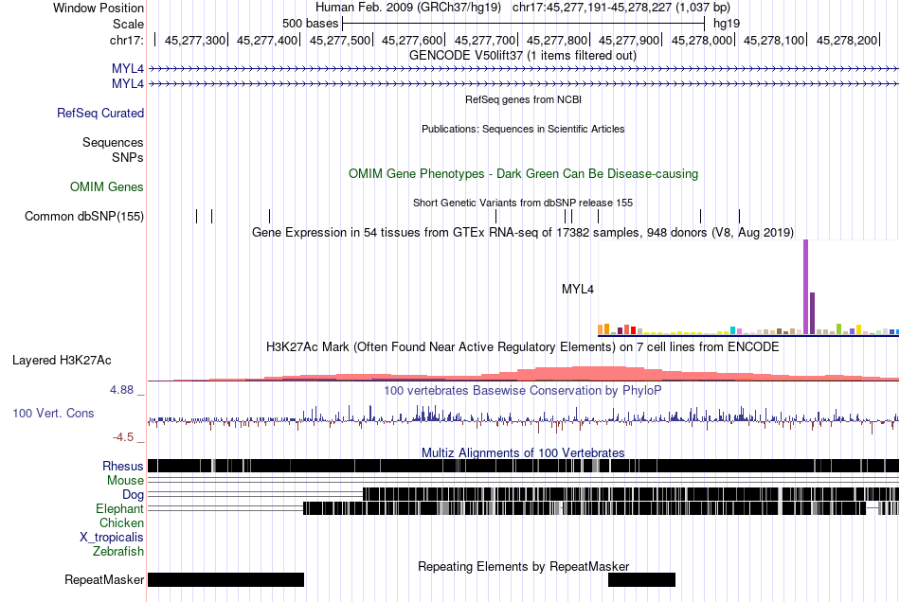Click the 45,278,000 ruler position label
This screenshot has height=602, width=900.
click(702, 40)
